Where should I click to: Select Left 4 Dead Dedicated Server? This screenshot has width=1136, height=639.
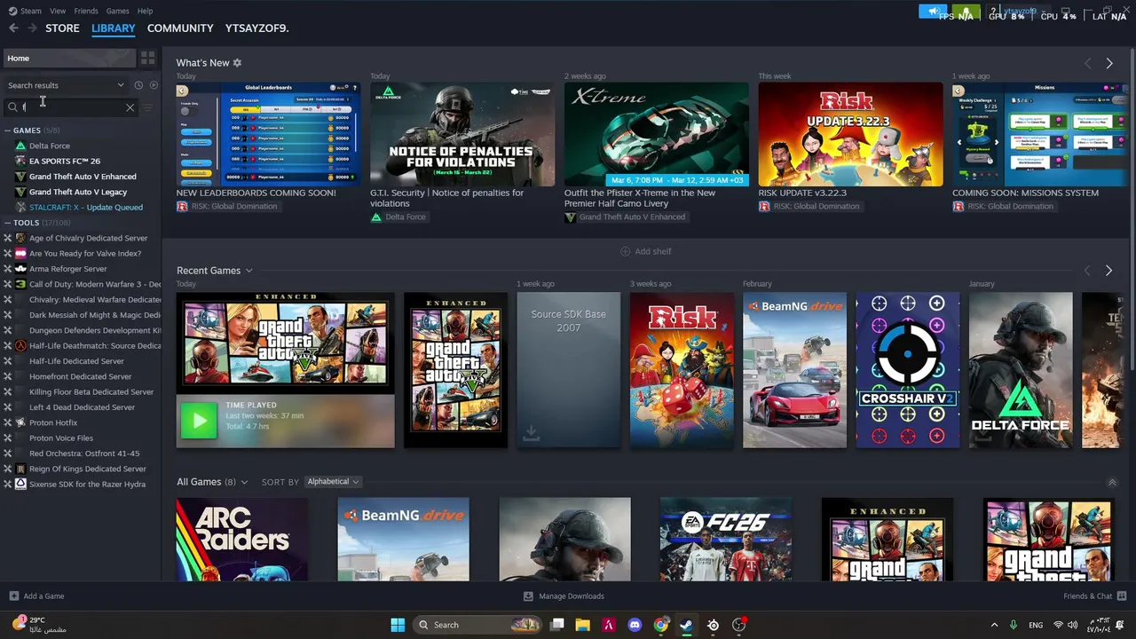[80, 407]
